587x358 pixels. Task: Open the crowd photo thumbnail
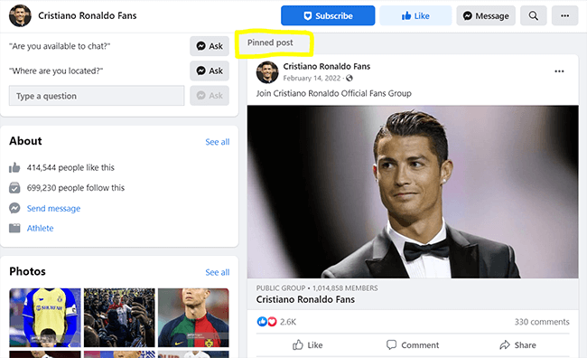119,317
